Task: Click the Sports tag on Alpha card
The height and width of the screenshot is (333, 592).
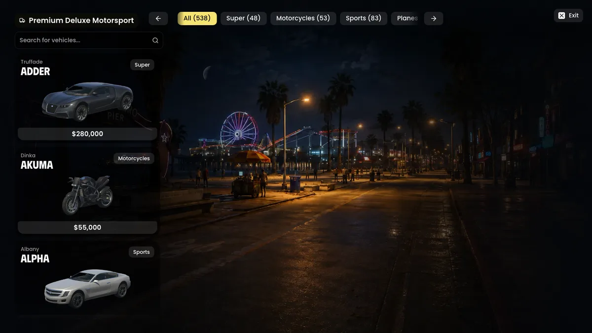Action: [x=141, y=252]
